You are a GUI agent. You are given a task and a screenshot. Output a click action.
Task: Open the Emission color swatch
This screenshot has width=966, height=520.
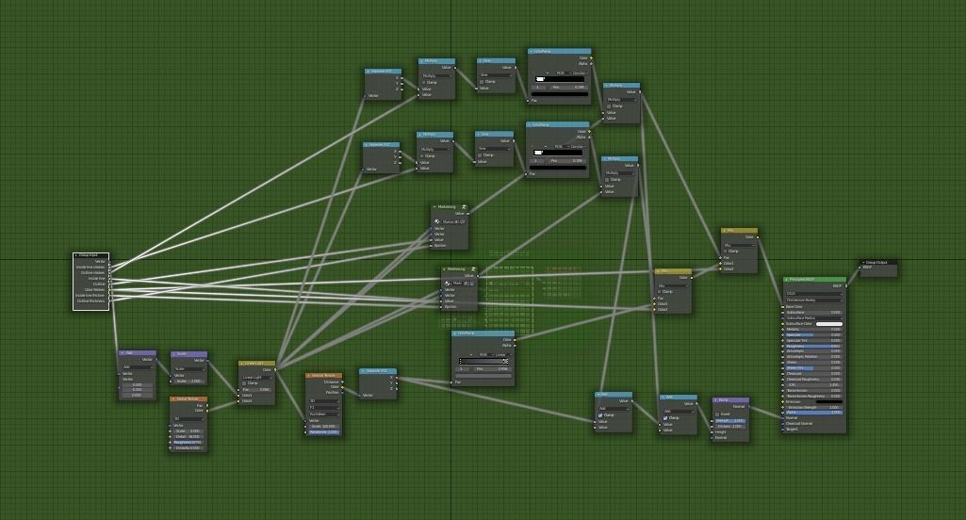point(829,401)
